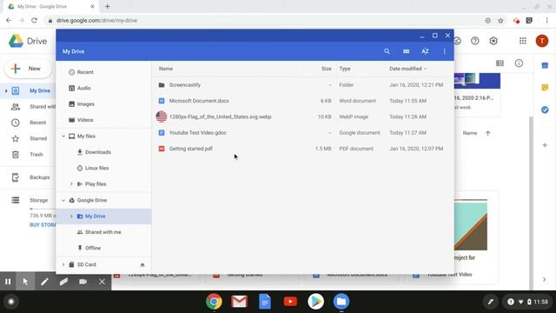Open AZ sort options in Files app

click(x=425, y=51)
